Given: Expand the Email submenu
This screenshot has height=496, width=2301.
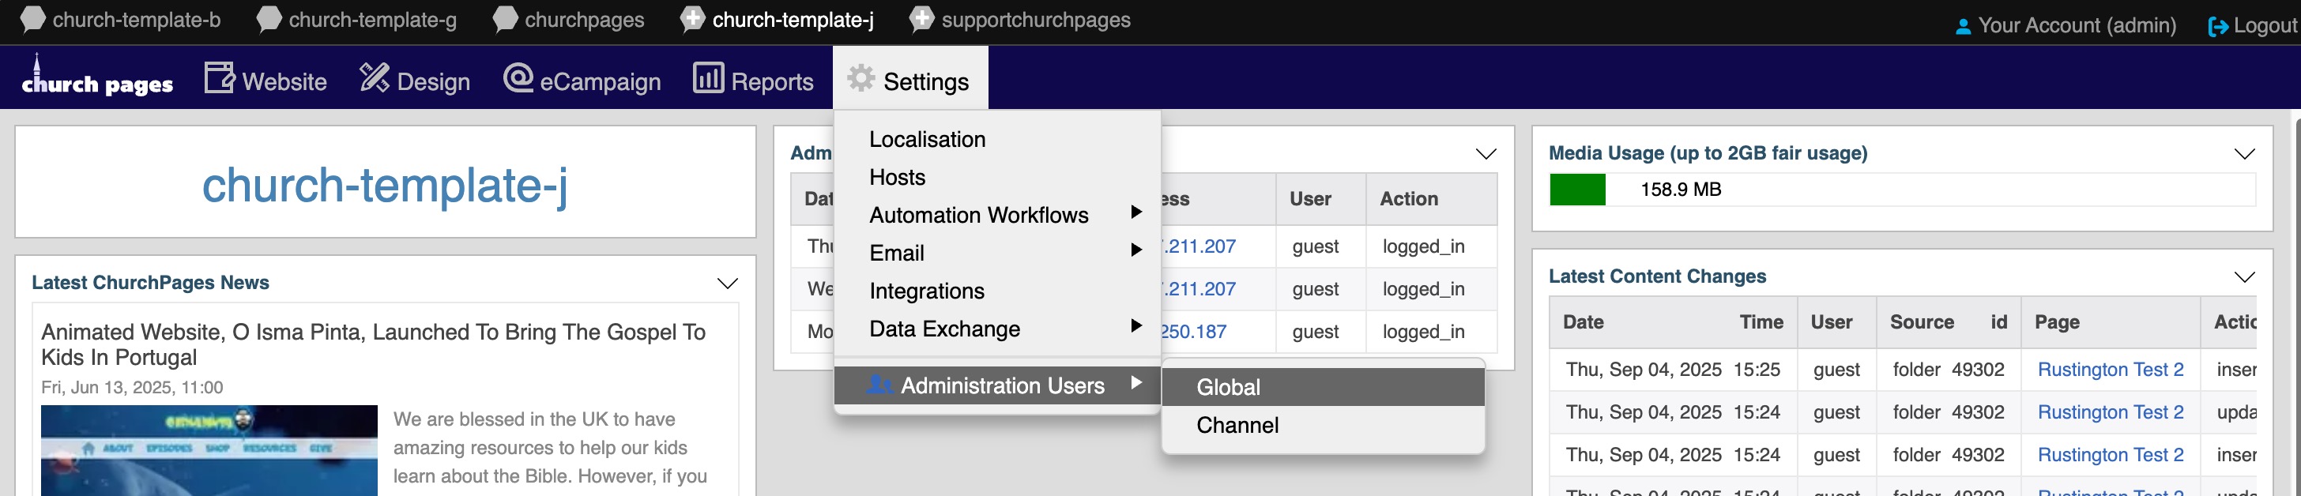Looking at the screenshot, I should click(1135, 250).
